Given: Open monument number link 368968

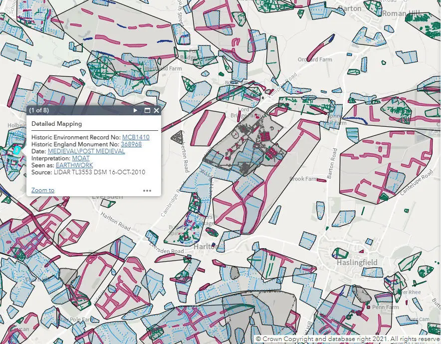Looking at the screenshot, I should pos(131,144).
